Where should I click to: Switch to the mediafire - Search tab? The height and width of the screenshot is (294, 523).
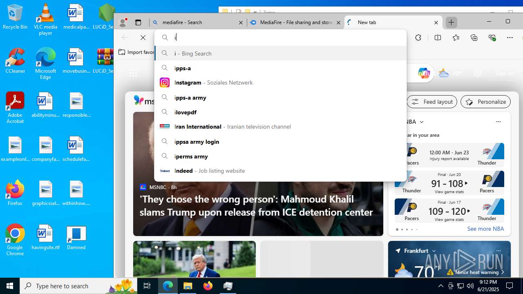[198, 22]
